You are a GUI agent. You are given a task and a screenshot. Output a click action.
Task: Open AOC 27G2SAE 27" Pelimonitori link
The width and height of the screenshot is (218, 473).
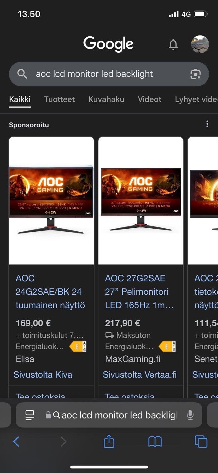point(139,292)
